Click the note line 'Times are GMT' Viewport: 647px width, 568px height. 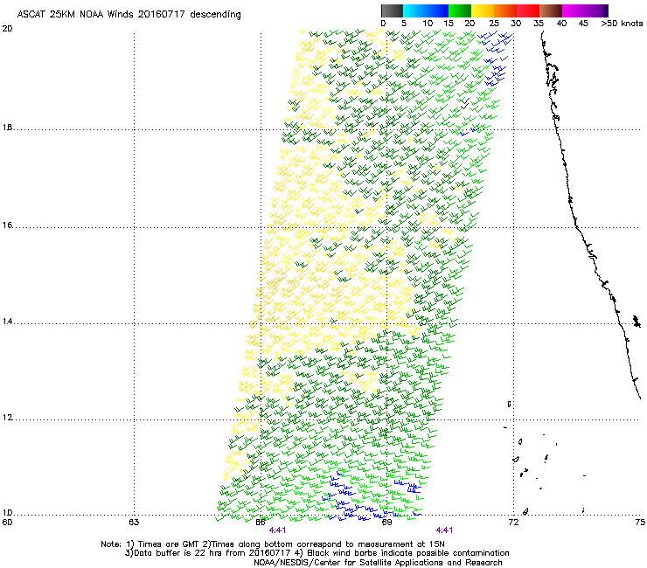(167, 544)
